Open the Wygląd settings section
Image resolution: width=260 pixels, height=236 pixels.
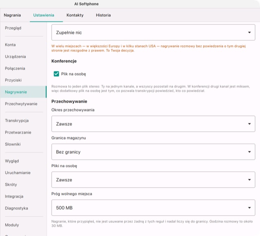pyautogui.click(x=23, y=161)
